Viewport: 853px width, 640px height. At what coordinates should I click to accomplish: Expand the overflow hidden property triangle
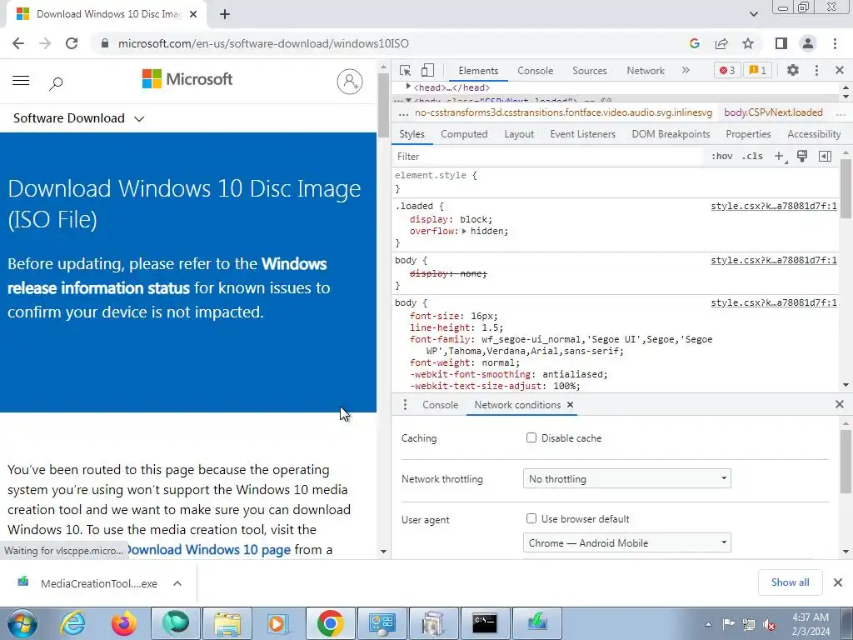click(465, 232)
